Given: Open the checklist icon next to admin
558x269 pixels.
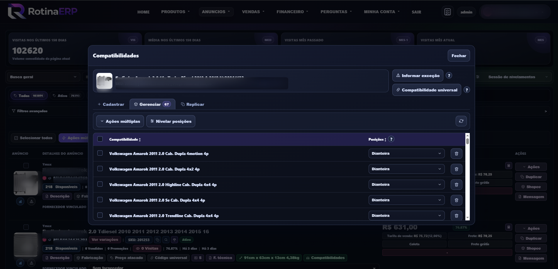Looking at the screenshot, I should coord(447,12).
